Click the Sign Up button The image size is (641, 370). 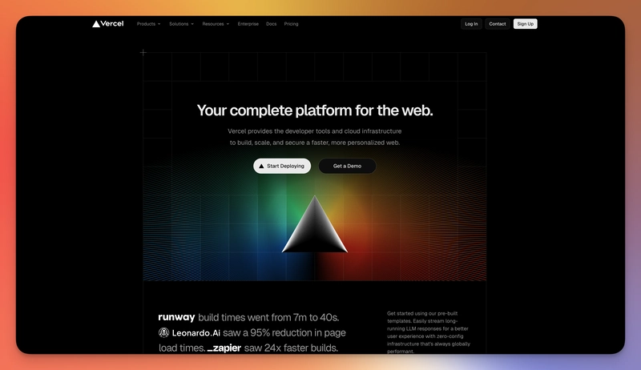coord(526,24)
